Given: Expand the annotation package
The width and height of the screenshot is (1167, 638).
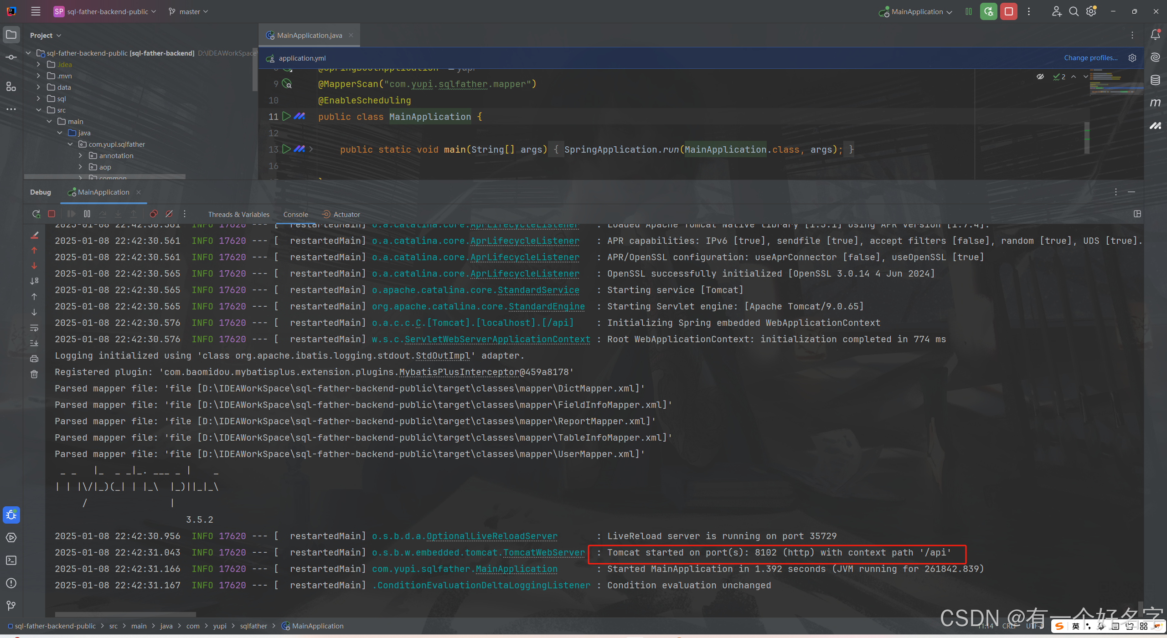Looking at the screenshot, I should pos(81,155).
